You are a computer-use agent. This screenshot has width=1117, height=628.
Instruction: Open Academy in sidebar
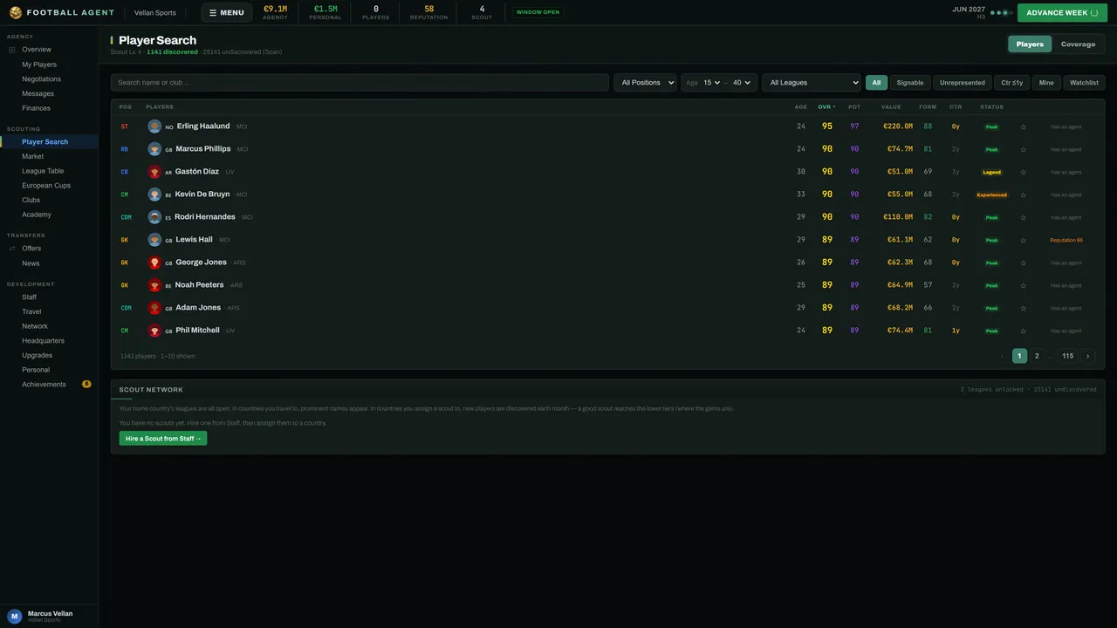pyautogui.click(x=37, y=215)
